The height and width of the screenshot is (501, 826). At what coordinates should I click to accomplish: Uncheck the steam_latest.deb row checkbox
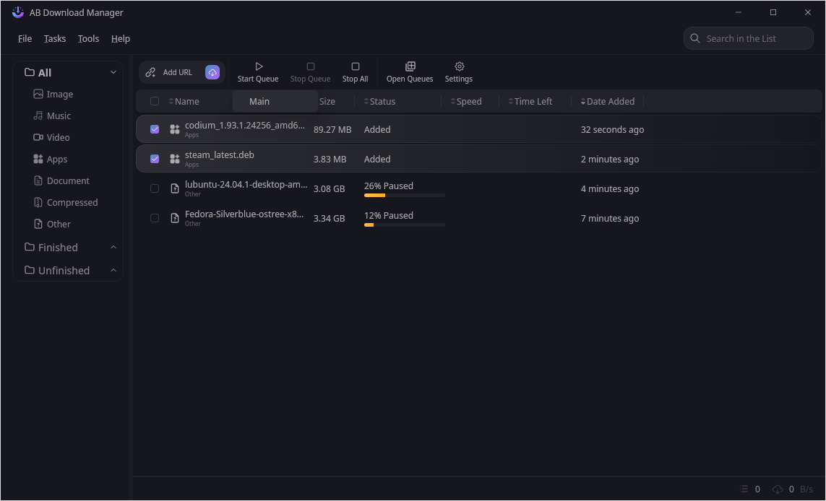click(154, 159)
